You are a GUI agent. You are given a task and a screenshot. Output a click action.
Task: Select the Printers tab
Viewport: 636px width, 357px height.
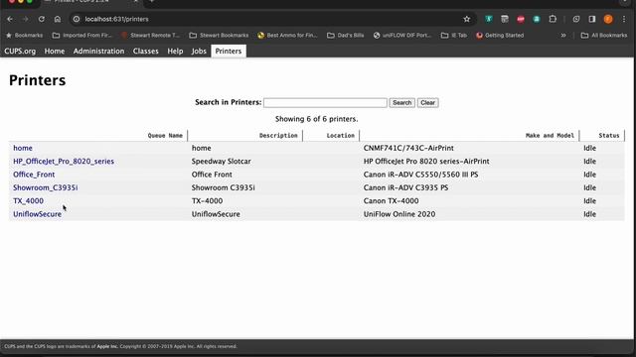[x=229, y=51]
